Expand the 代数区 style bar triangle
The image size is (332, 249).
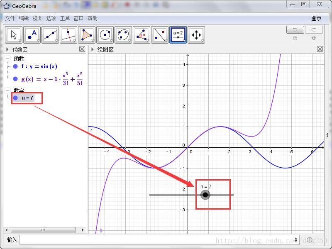tap(7, 49)
